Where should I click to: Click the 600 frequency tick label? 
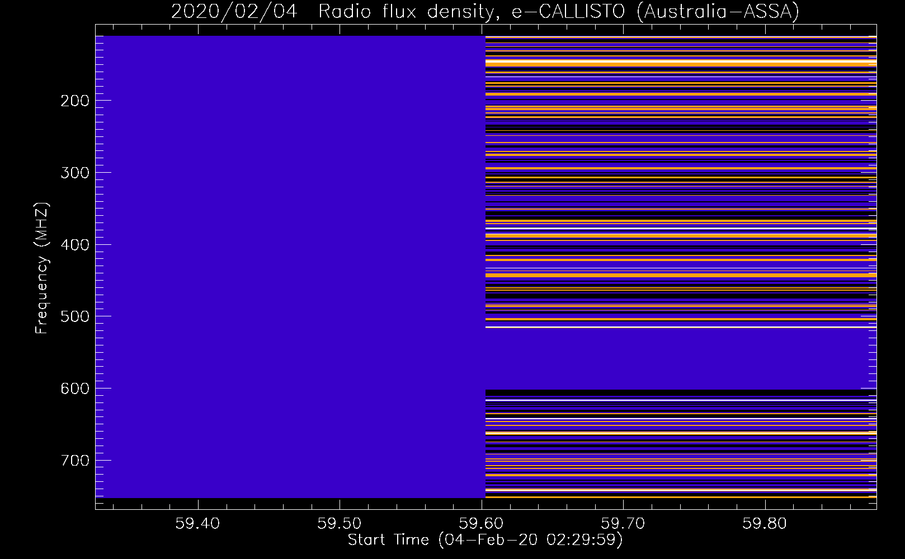(x=75, y=389)
